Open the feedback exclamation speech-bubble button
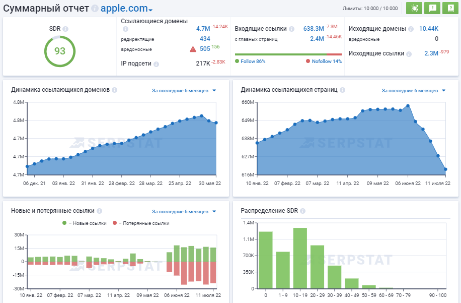Viewport: 461px width, 303px height. pos(432,8)
